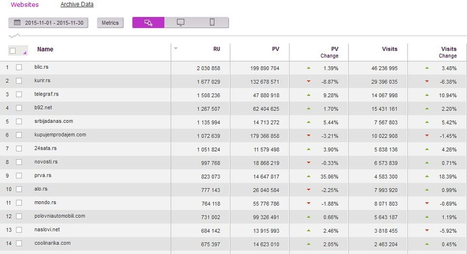
Task: Click red down arrow in kurir.rs PV change
Action: 309,81
